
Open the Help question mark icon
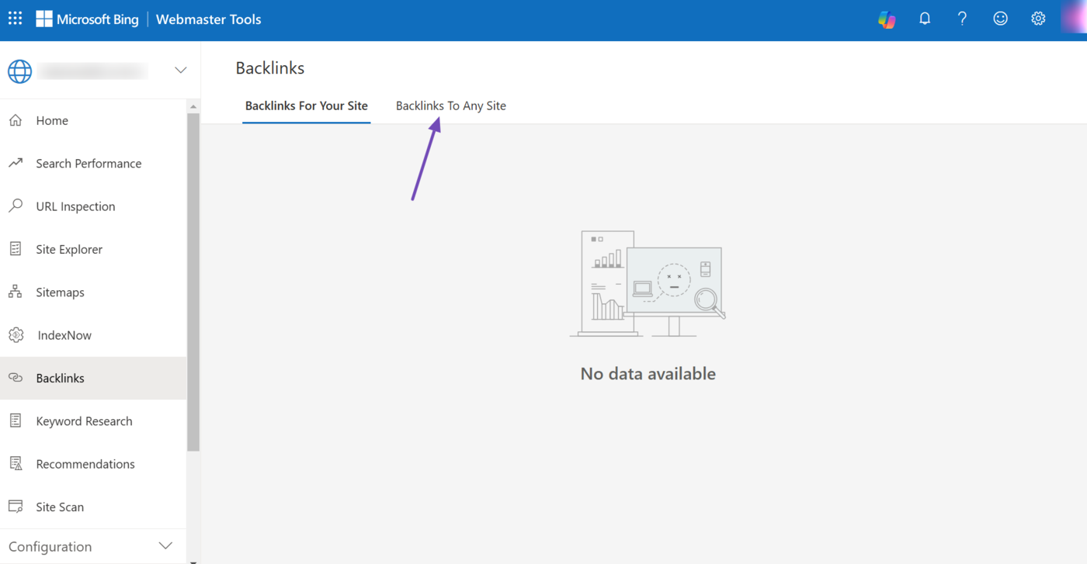point(962,19)
